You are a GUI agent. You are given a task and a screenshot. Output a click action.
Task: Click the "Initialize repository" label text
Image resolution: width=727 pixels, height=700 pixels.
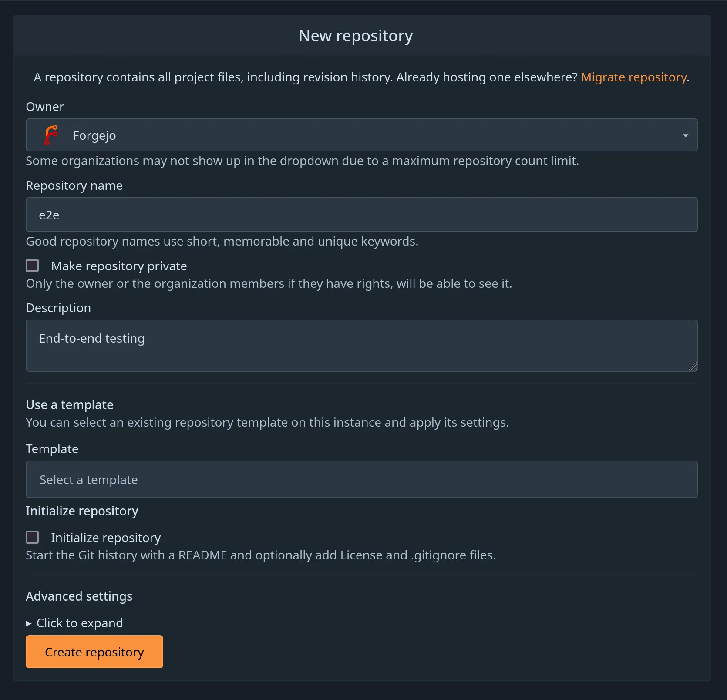tap(106, 537)
